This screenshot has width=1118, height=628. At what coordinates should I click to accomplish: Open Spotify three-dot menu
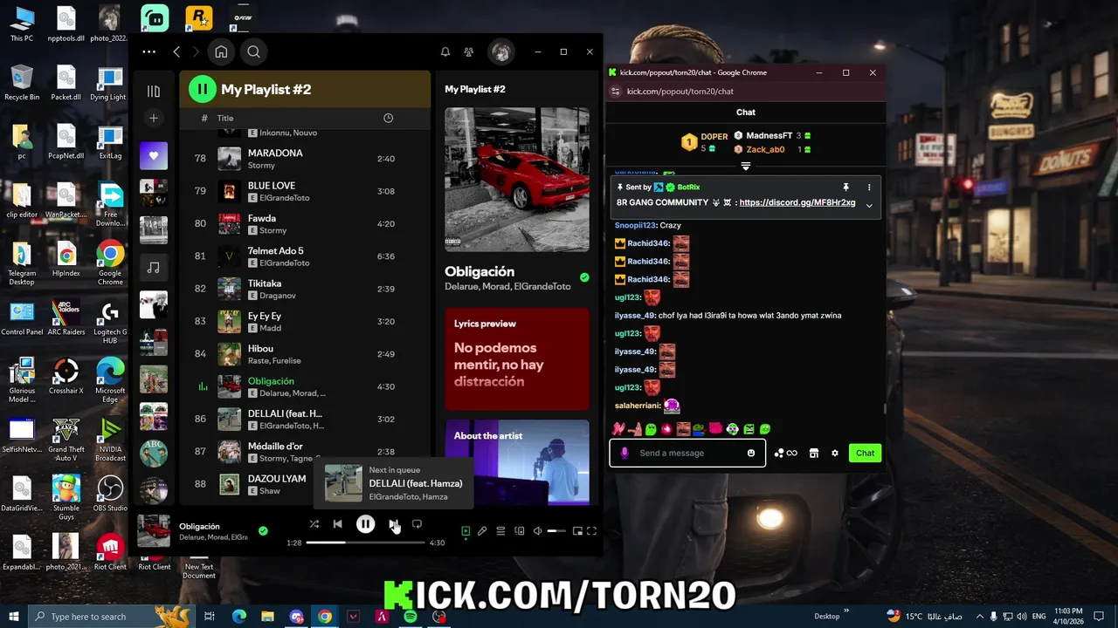click(x=149, y=51)
